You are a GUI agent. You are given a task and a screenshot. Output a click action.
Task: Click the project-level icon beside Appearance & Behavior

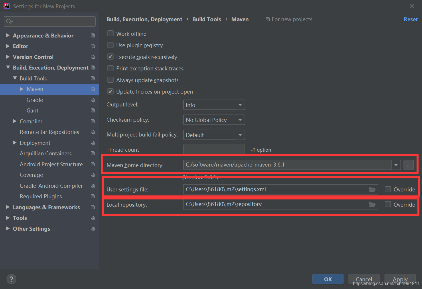tap(92, 35)
